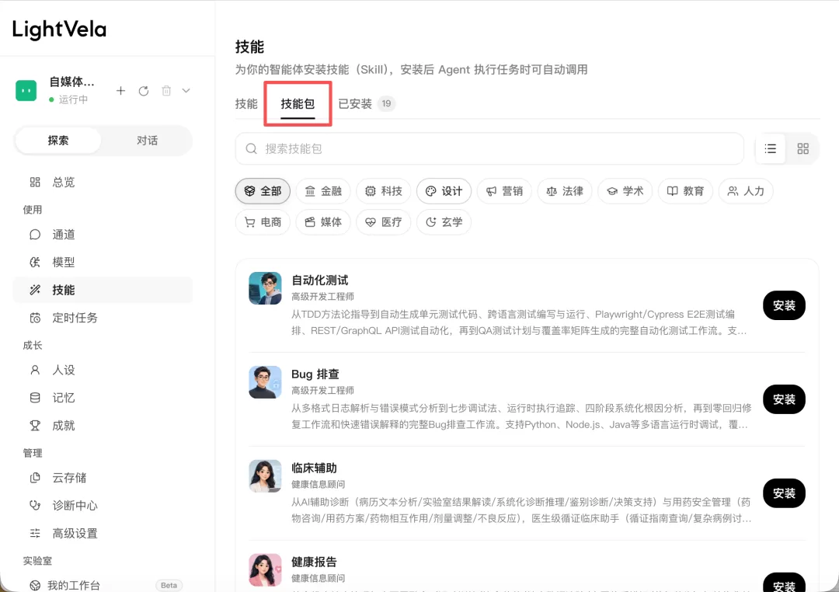839x592 pixels.
Task: Open the Bug 排查 title
Action: click(x=315, y=374)
